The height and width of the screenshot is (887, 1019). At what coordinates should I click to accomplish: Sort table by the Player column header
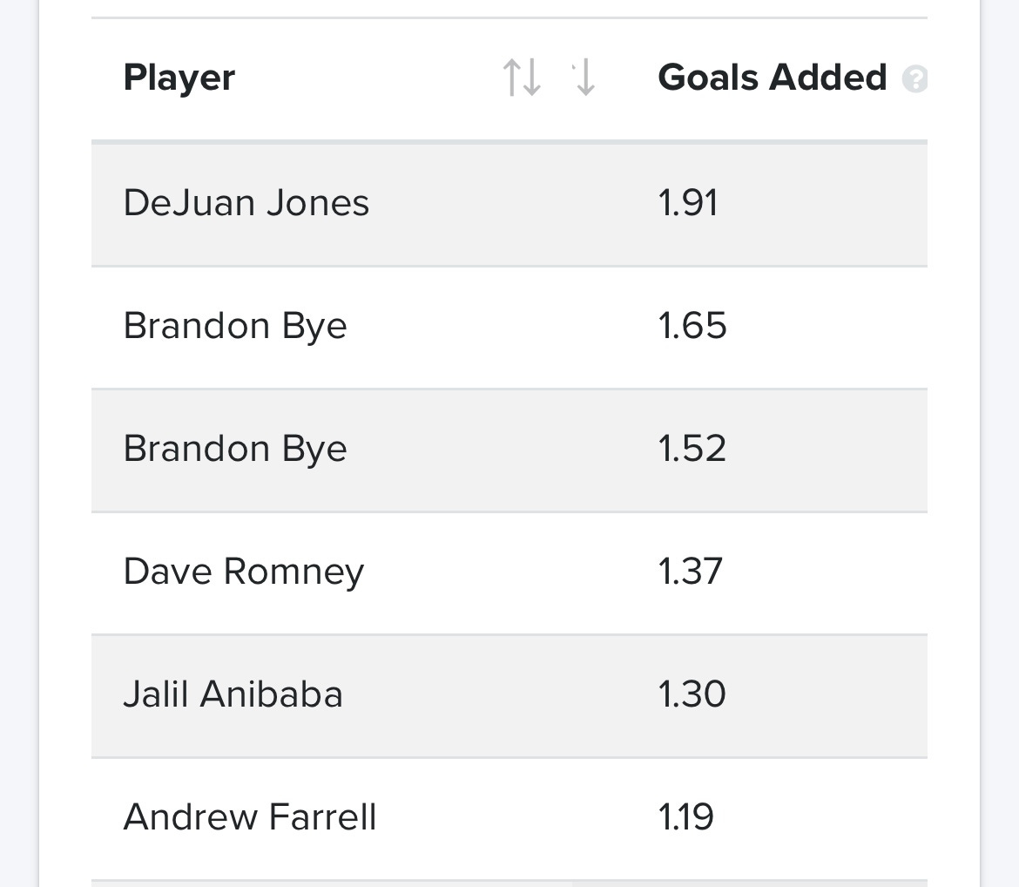pos(179,78)
